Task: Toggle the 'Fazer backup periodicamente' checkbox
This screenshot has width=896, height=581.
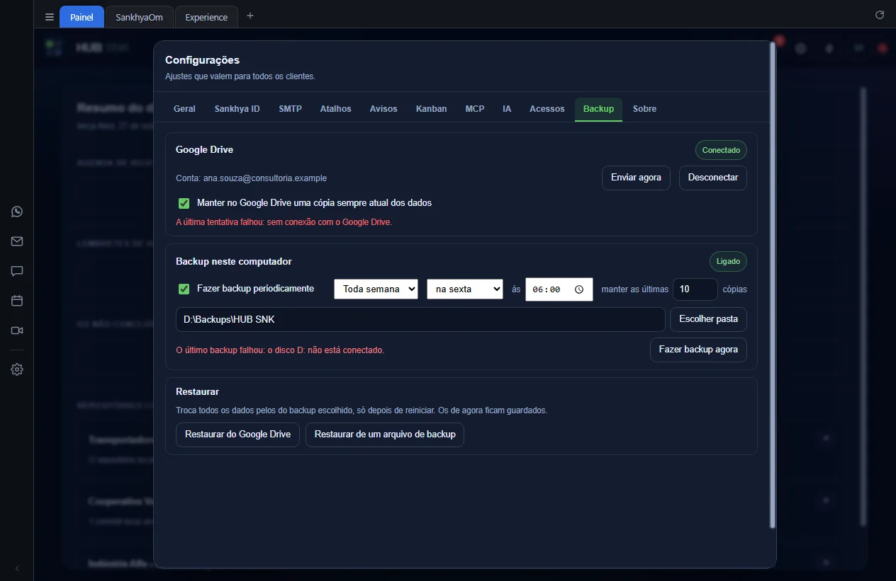Action: click(x=184, y=289)
